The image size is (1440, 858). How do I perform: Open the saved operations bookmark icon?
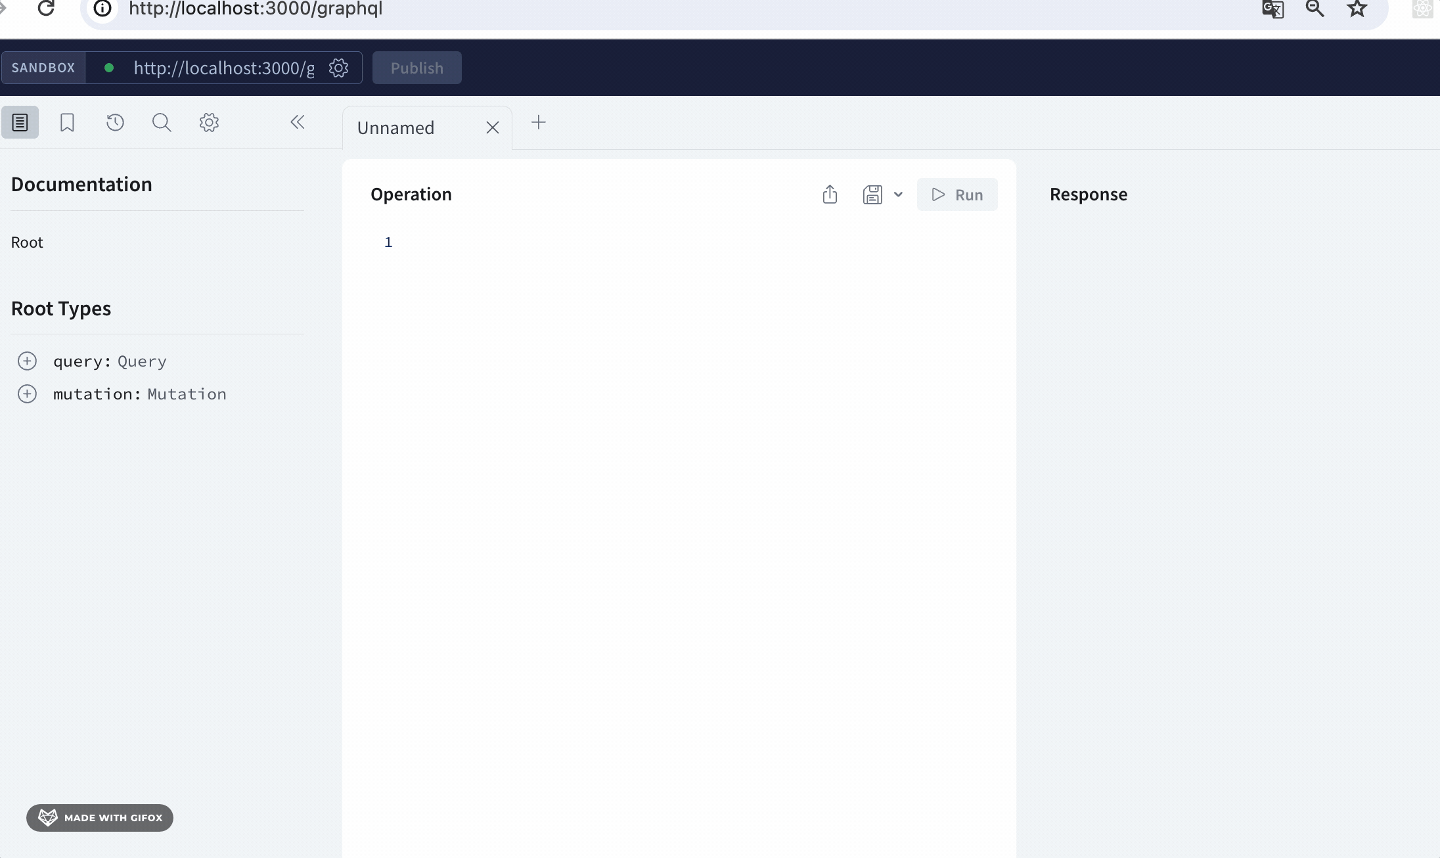click(67, 122)
